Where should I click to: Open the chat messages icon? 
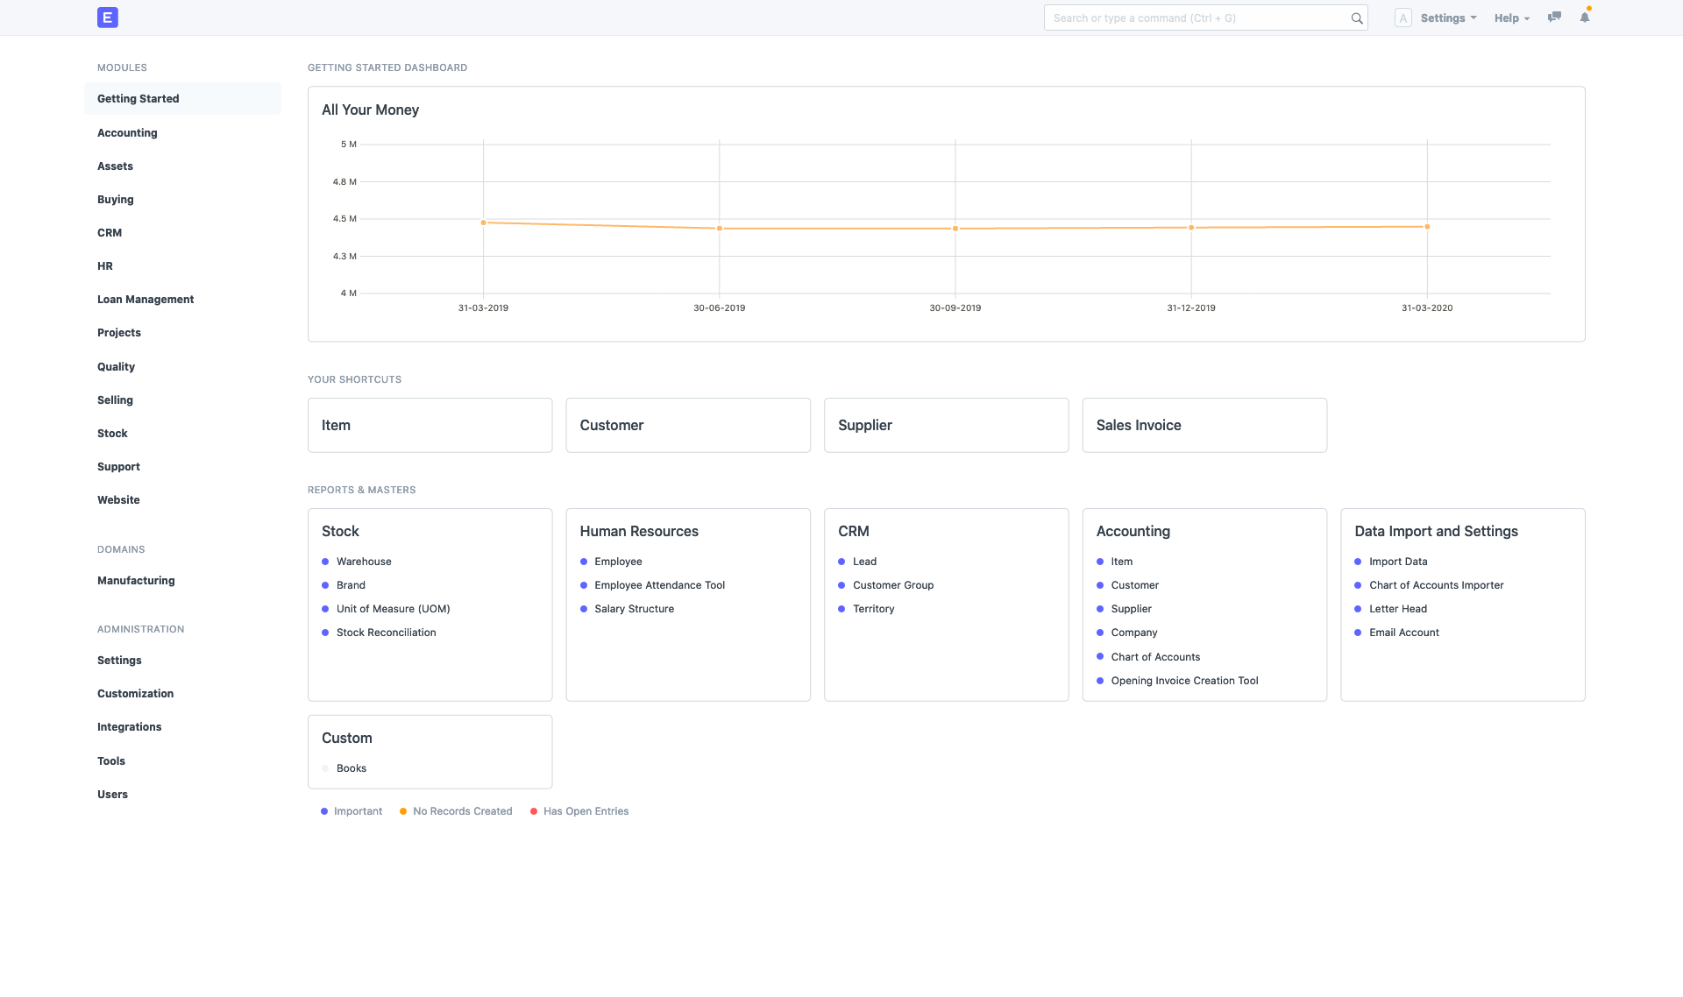[1554, 18]
